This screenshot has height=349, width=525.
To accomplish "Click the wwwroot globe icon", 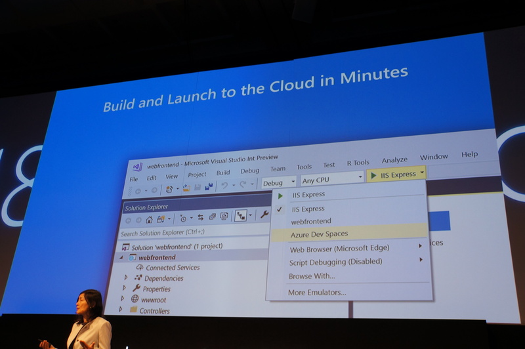I will [x=135, y=298].
